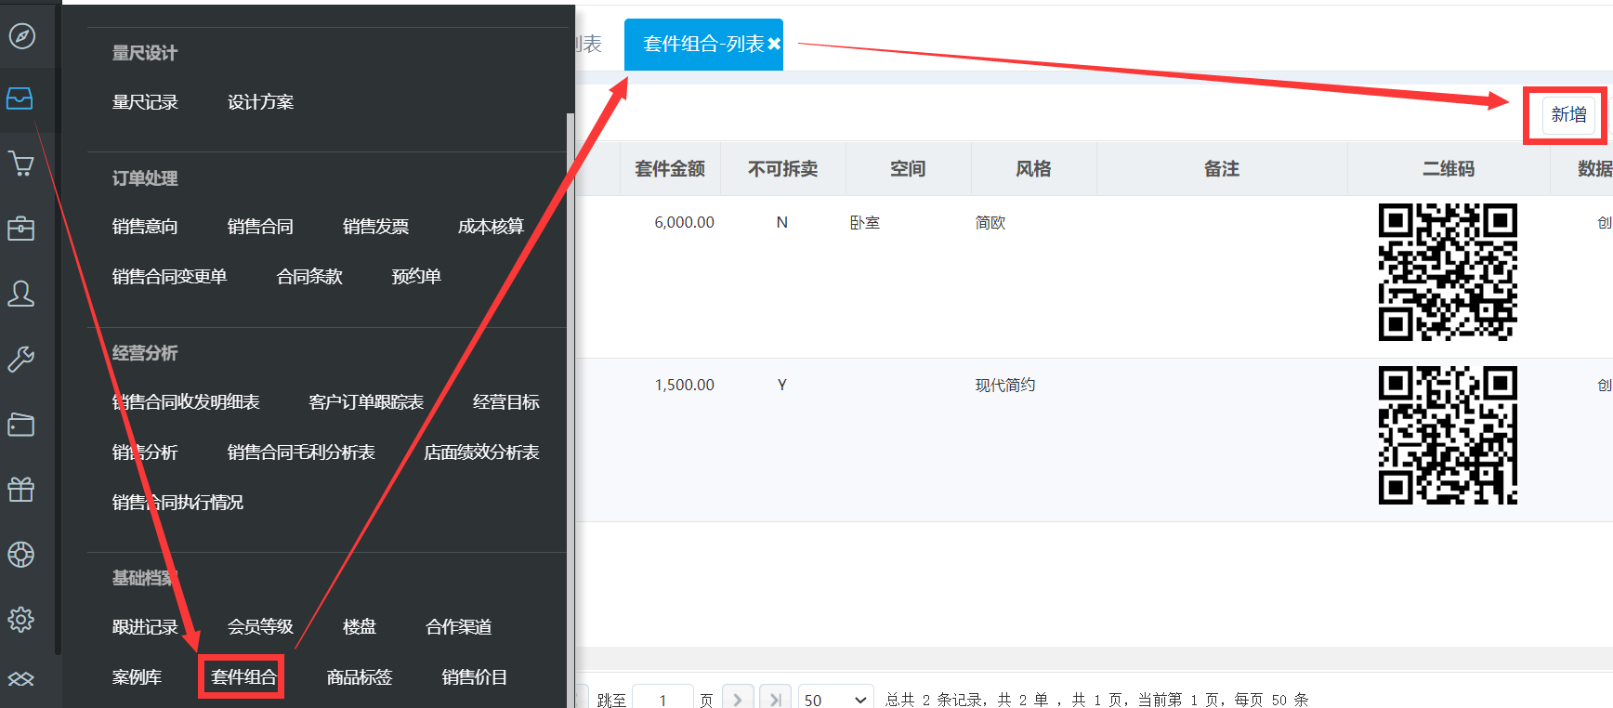Open 案例库 menu item
1613x708 pixels.
(137, 677)
